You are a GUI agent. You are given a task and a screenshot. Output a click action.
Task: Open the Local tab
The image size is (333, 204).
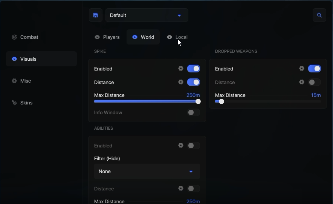[177, 37]
